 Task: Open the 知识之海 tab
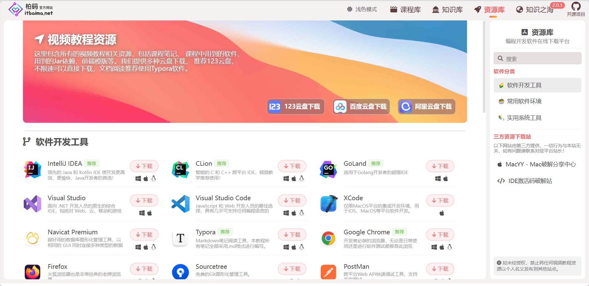click(535, 10)
